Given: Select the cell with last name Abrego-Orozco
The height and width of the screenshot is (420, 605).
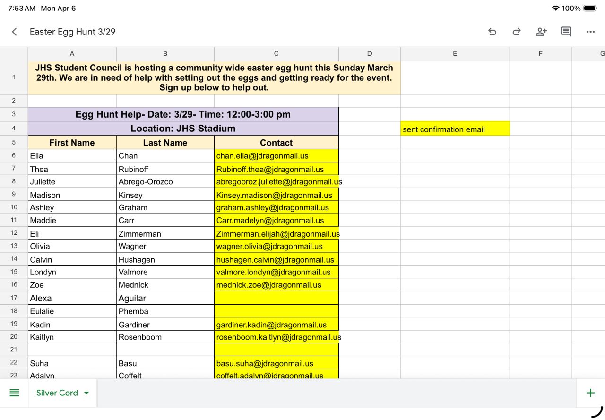Looking at the screenshot, I should coord(165,182).
